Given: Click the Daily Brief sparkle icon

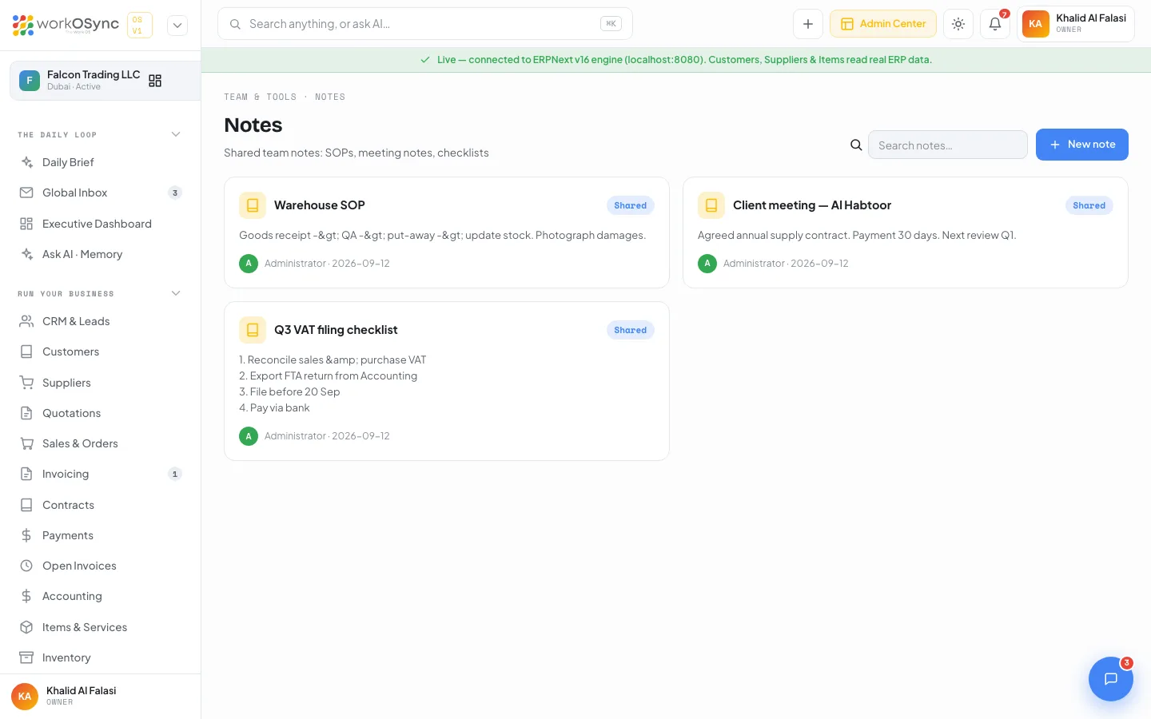Looking at the screenshot, I should pos(26,162).
